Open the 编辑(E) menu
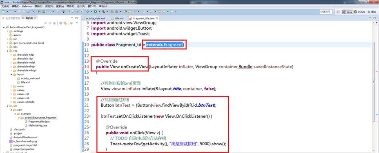The height and width of the screenshot is (153, 379). 16,6
